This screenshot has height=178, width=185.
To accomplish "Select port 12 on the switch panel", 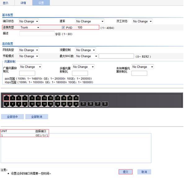I will [x=38, y=104].
